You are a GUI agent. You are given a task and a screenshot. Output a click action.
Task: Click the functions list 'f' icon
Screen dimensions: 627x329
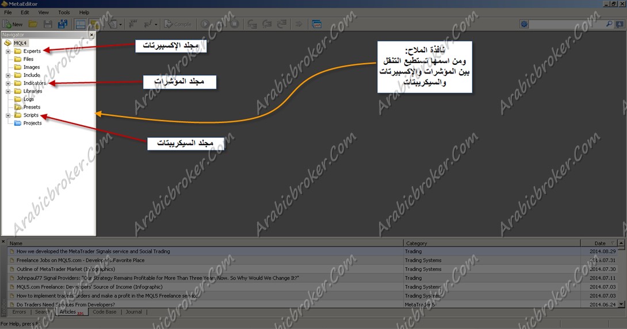pos(148,24)
